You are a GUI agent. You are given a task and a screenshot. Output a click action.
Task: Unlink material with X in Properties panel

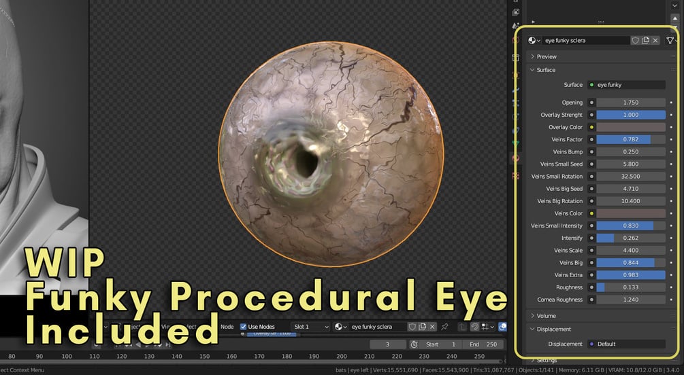click(655, 41)
